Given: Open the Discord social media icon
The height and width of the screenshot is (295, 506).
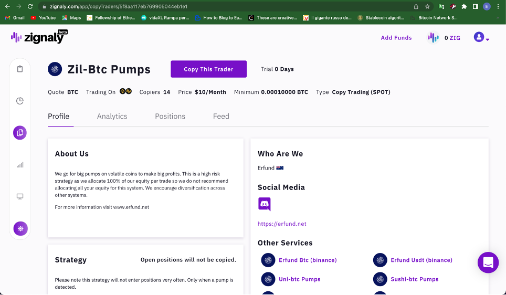Looking at the screenshot, I should point(265,204).
